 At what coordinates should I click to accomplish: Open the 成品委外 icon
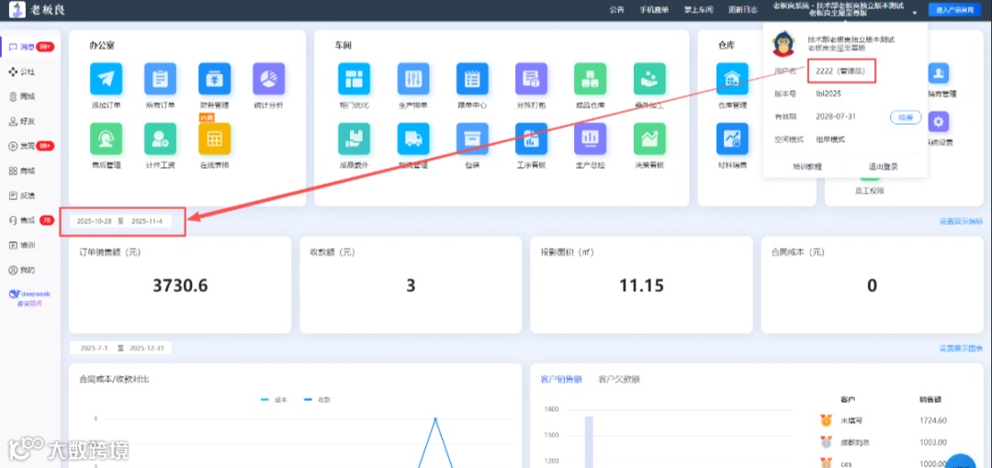coord(354,139)
